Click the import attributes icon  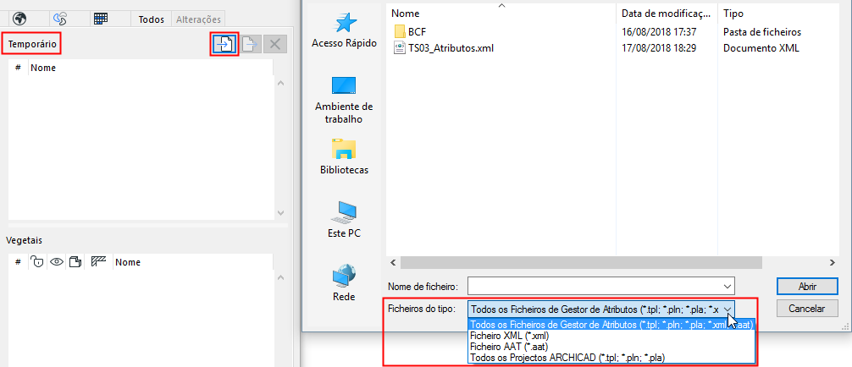(x=225, y=44)
